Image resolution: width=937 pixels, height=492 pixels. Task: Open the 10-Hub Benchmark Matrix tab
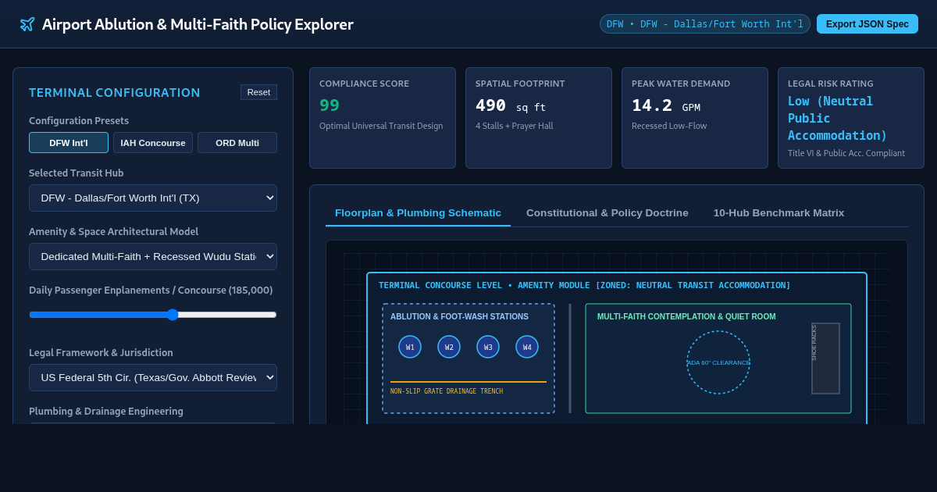[x=778, y=213]
